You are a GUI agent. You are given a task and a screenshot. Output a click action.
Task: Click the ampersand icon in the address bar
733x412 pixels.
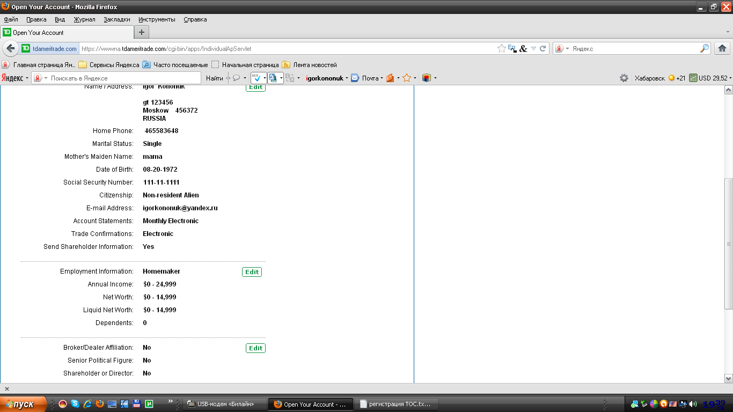tap(523, 48)
